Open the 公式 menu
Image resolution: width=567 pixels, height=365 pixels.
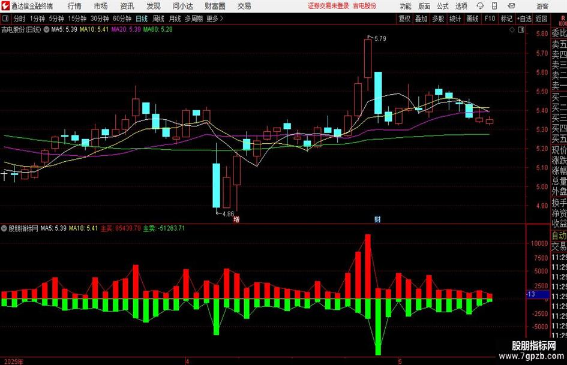tap(443, 6)
